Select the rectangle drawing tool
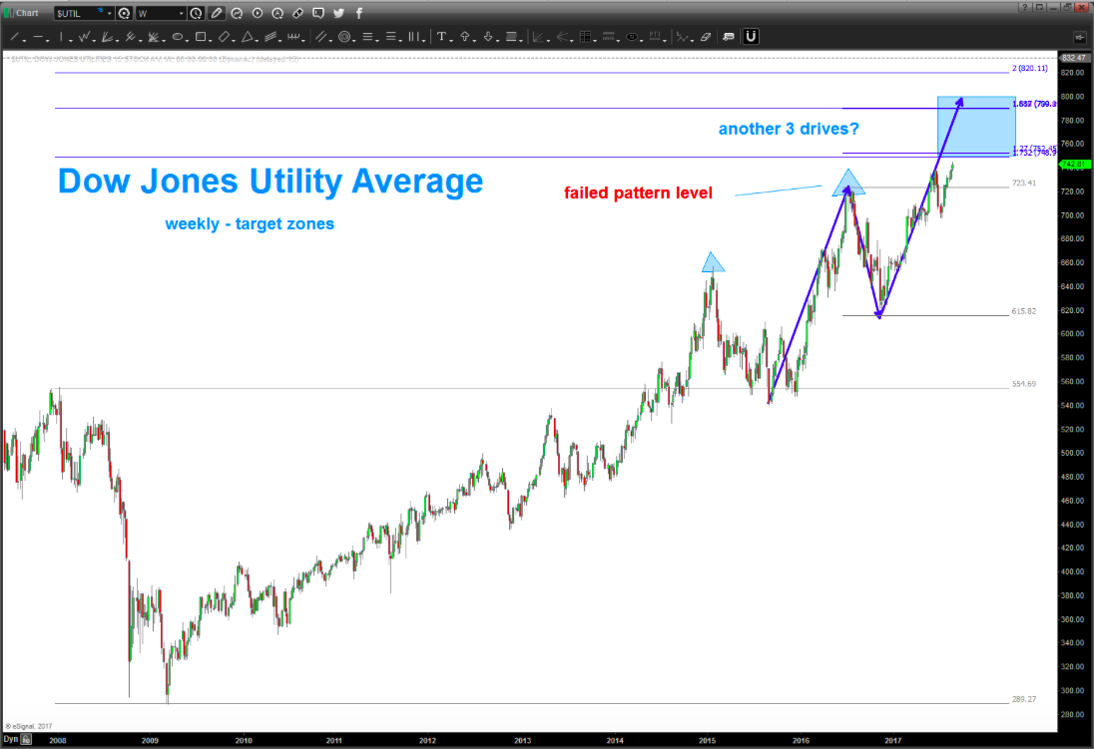Screen dimensions: 1094x749 click(201, 37)
